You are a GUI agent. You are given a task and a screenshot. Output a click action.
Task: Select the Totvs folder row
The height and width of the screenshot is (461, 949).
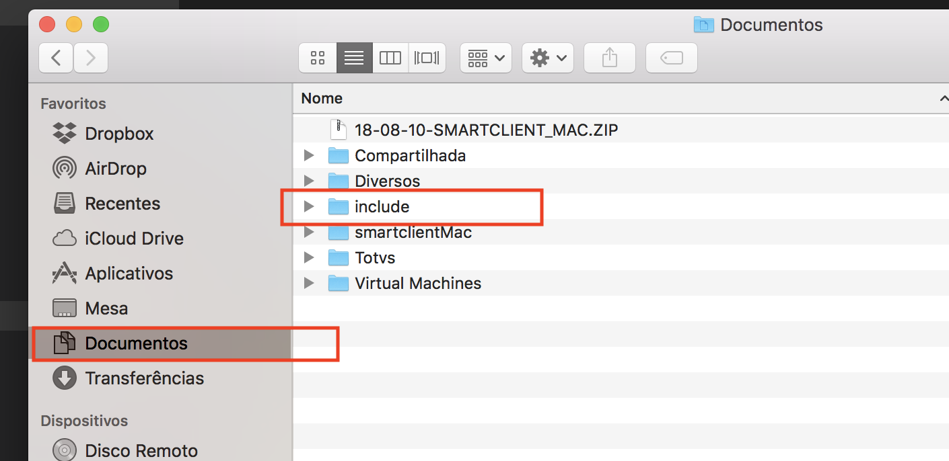tap(621, 257)
